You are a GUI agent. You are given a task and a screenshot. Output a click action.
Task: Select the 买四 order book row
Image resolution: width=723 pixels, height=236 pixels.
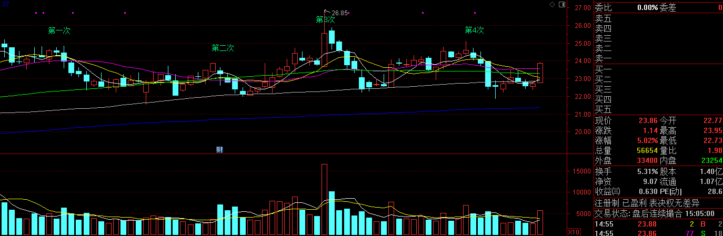(x=658, y=99)
